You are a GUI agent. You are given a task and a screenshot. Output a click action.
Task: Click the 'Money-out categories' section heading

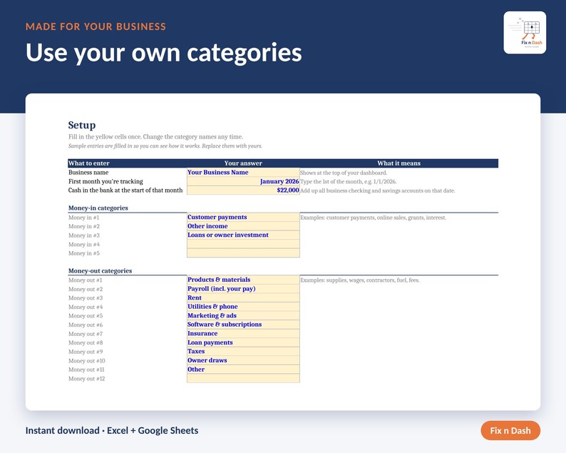point(100,271)
